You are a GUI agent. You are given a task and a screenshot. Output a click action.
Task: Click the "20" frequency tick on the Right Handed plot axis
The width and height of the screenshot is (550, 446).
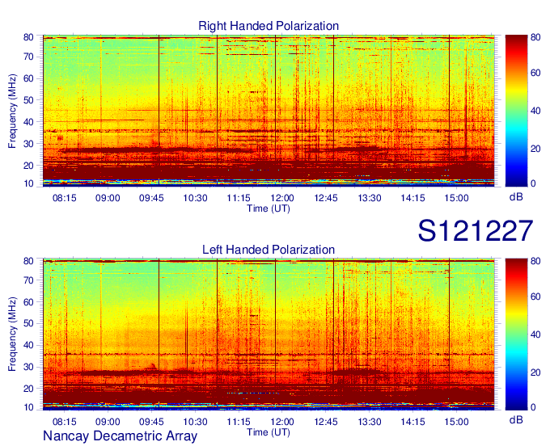pos(28,166)
